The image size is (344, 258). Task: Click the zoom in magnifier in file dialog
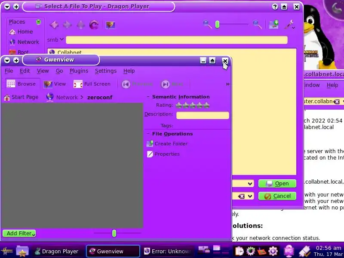point(257,25)
